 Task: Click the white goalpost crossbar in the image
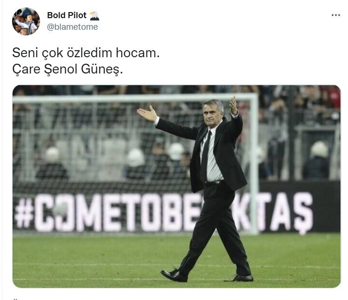point(134,98)
